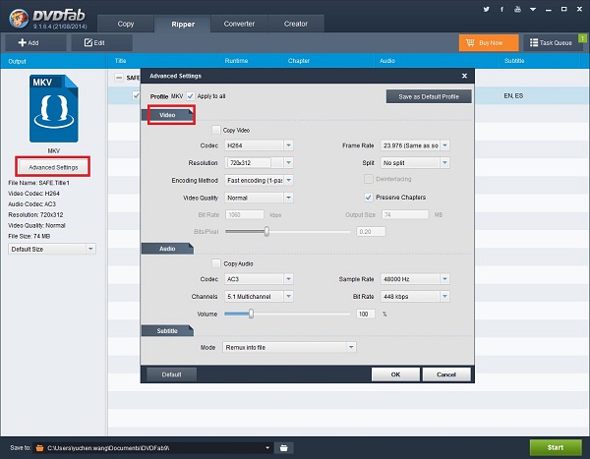Image resolution: width=590 pixels, height=459 pixels.
Task: Switch to the Copy tab
Action: pos(126,24)
